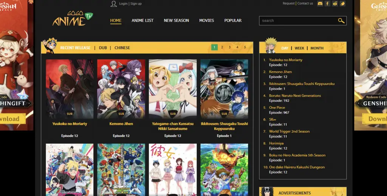Viewport: 387px width, 196px height.
Task: Focus the search input field
Action: (x=299, y=21)
